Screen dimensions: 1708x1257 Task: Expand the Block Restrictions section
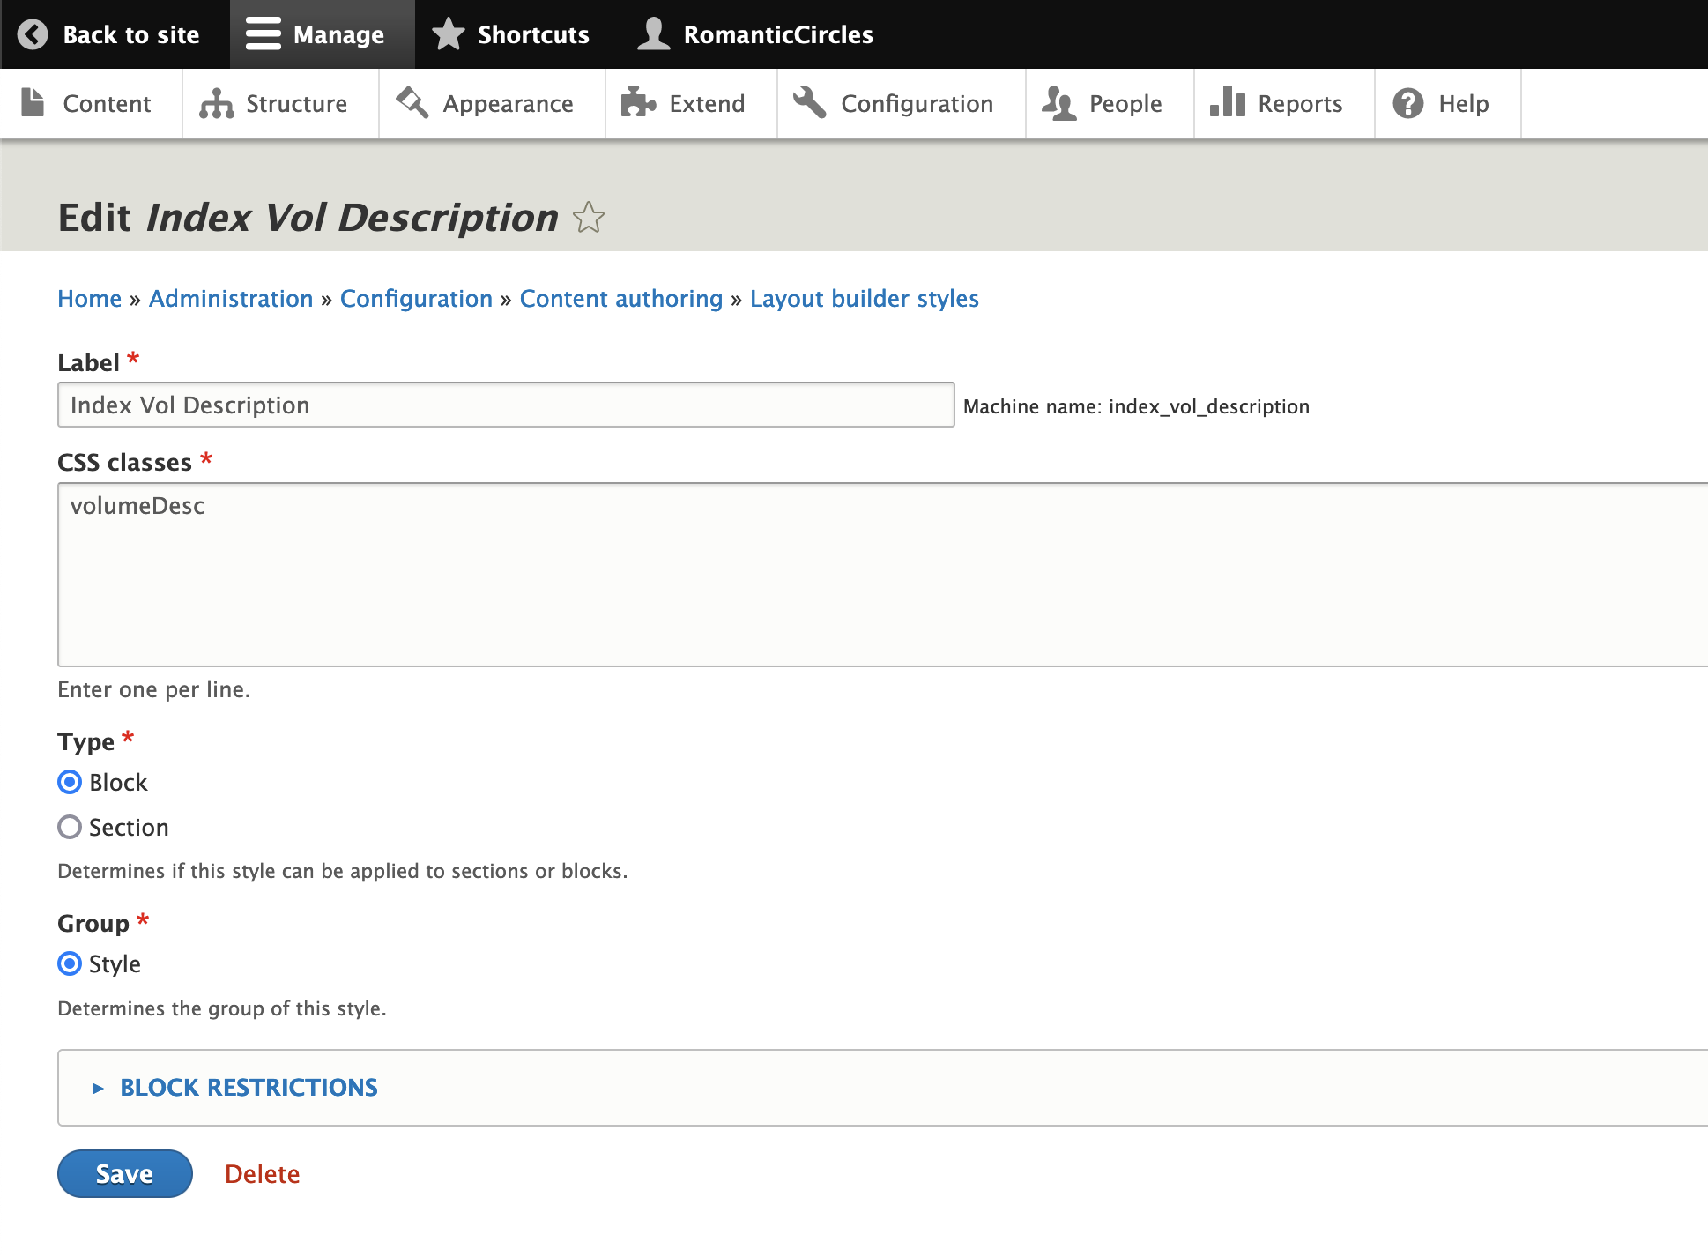(248, 1087)
